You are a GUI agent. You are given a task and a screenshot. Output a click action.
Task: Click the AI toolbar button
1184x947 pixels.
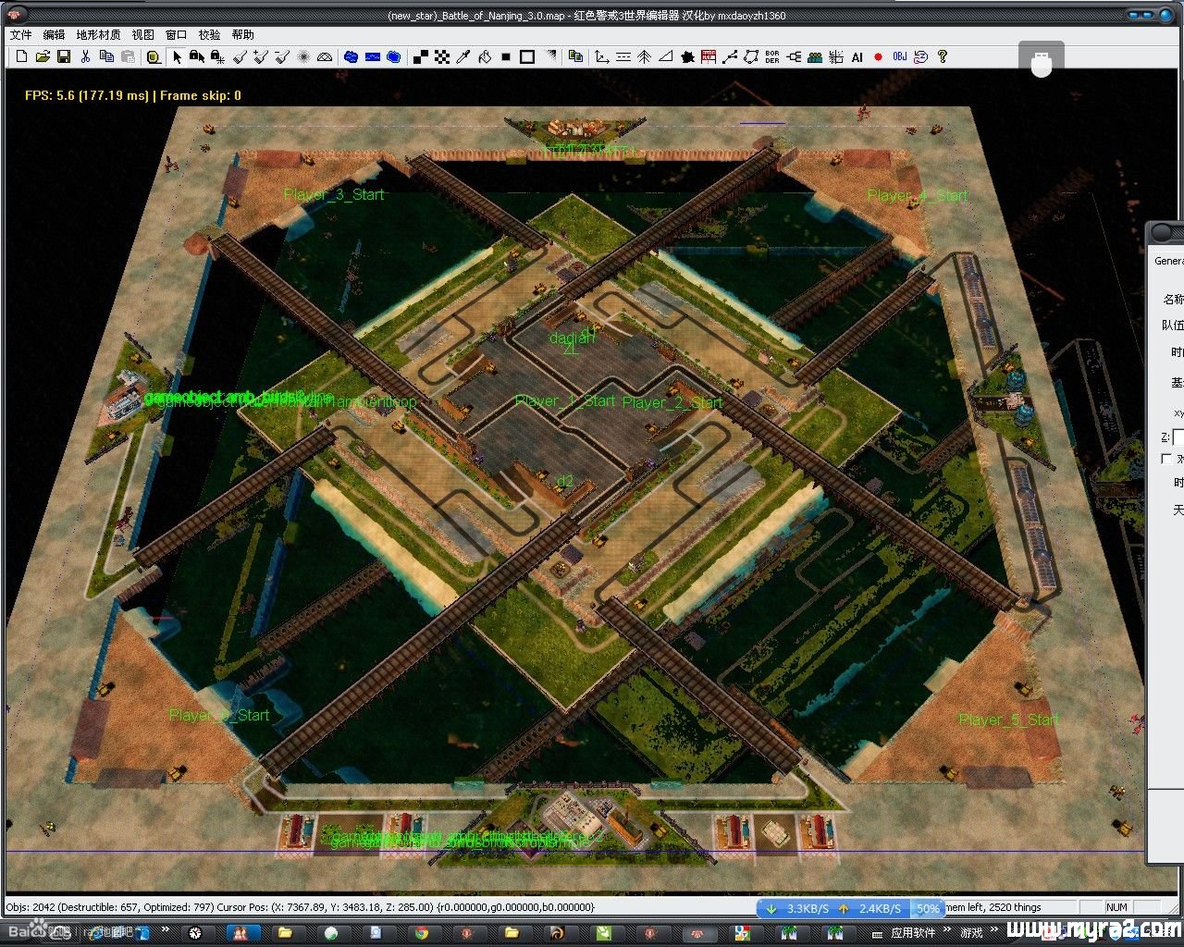857,57
